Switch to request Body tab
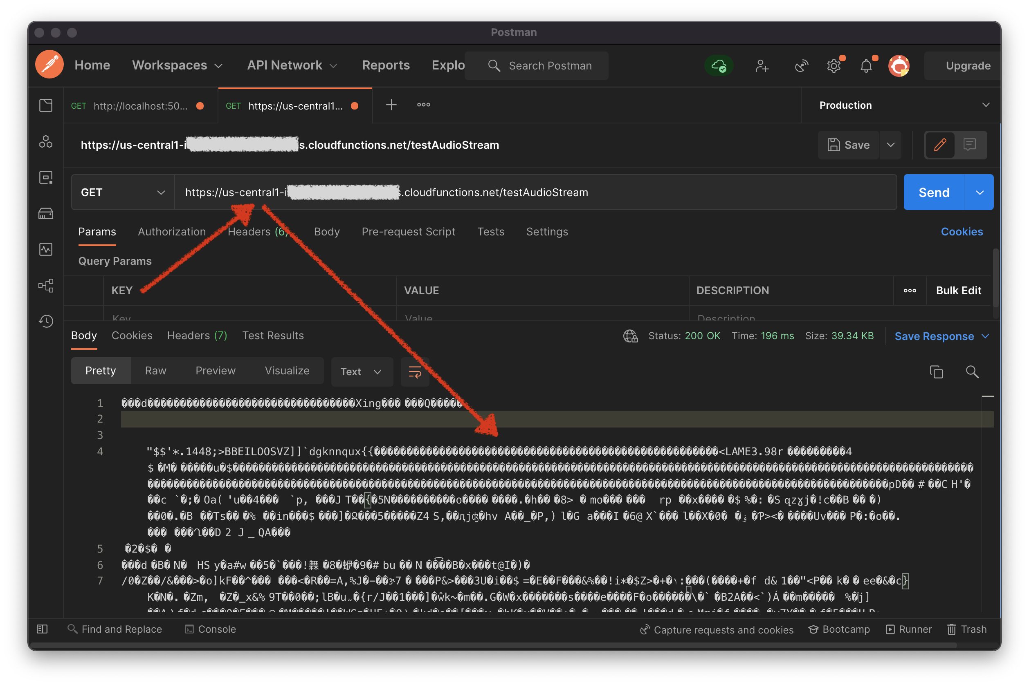This screenshot has width=1029, height=685. coord(326,232)
